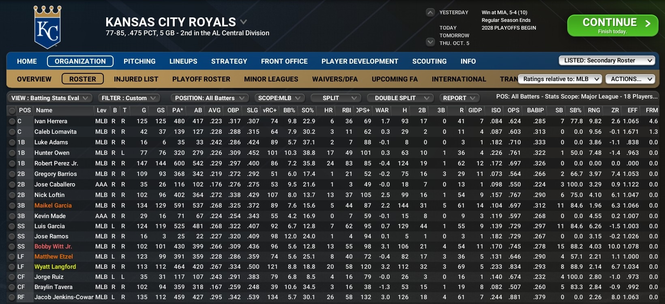Select the row circle for Hunter Owen
The height and width of the screenshot is (304, 665).
12,153
